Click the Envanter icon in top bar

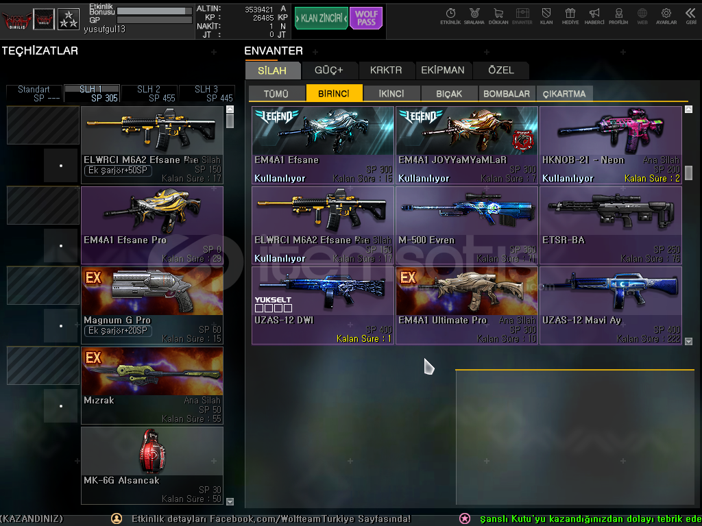click(x=522, y=16)
